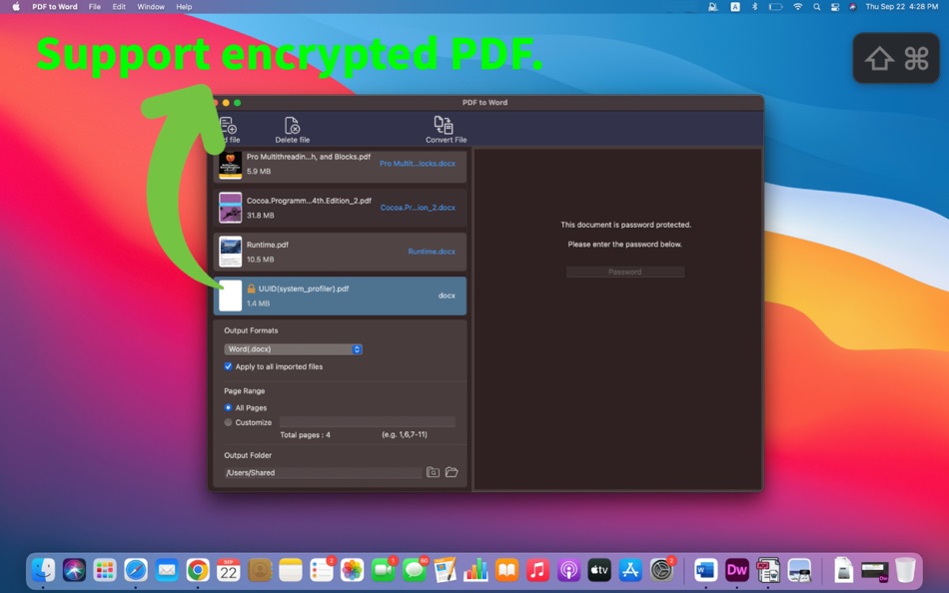Click the Add file toolbar icon
The height and width of the screenshot is (593, 949).
coord(229,125)
